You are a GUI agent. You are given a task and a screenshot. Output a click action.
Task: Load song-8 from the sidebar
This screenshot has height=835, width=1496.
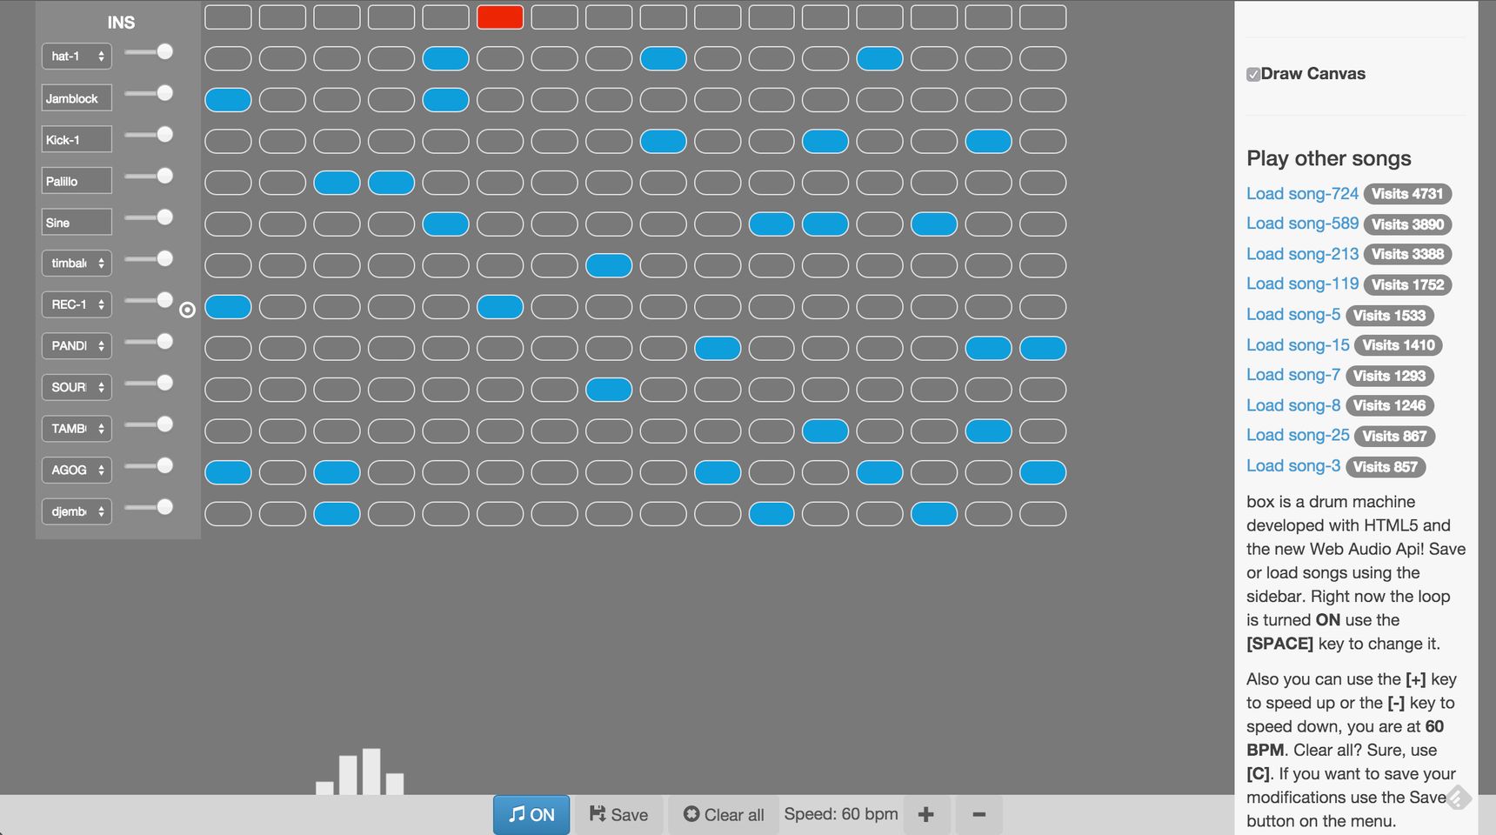1293,405
